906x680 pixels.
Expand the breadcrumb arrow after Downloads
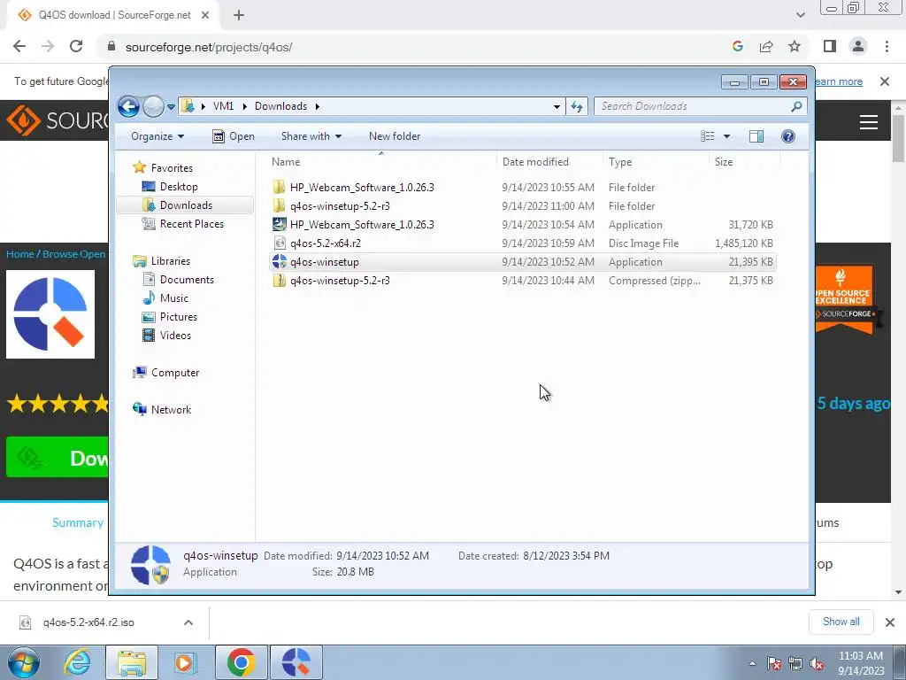click(x=318, y=106)
